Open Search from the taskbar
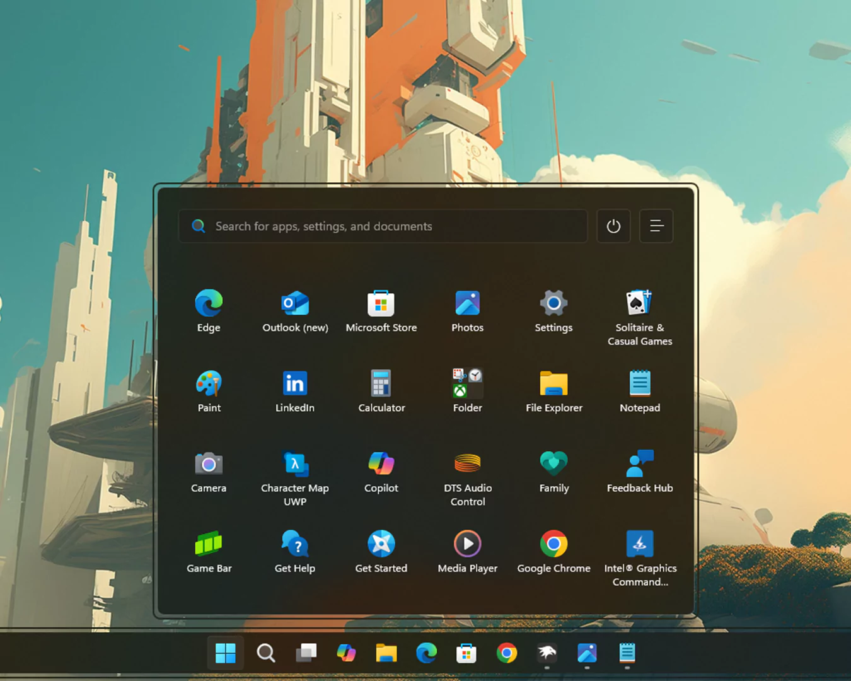851x681 pixels. pyautogui.click(x=266, y=653)
